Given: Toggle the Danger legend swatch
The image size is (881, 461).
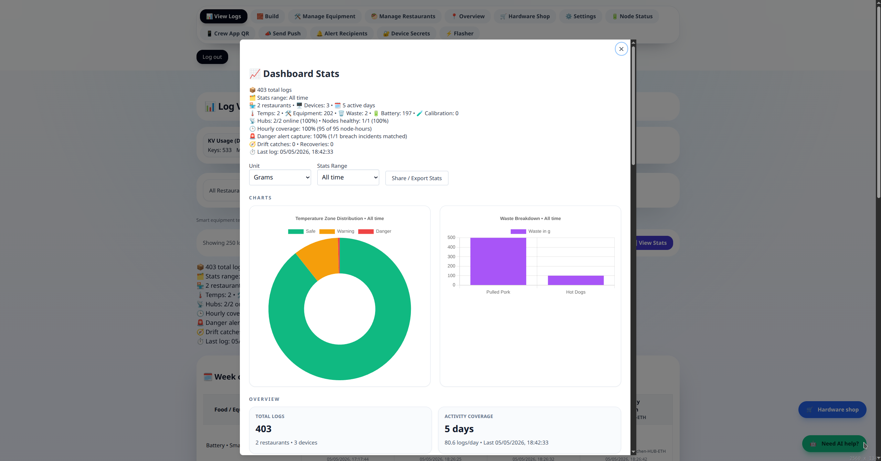Looking at the screenshot, I should [366, 231].
